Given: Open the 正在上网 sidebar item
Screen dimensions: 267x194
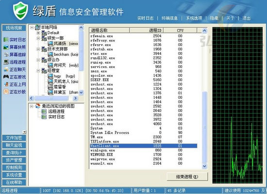Looking at the screenshot, I should [x=15, y=85].
